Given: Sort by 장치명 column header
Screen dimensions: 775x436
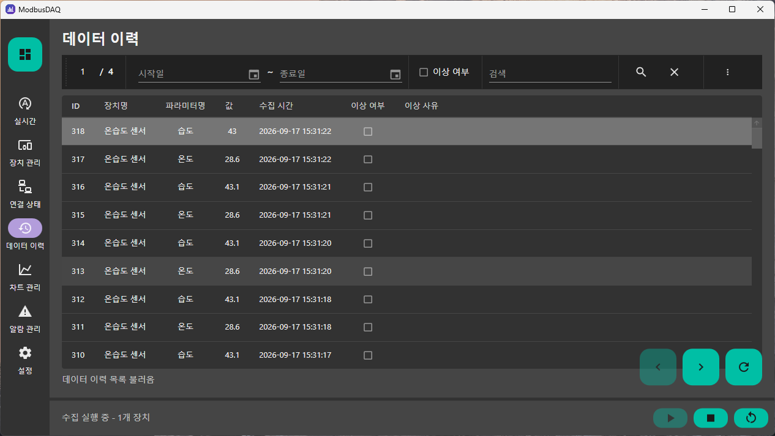Looking at the screenshot, I should 116,106.
